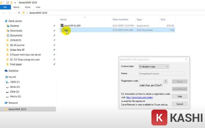The image size is (205, 128).
Task: Click the 818 KB size cell
Action: pos(170,26)
